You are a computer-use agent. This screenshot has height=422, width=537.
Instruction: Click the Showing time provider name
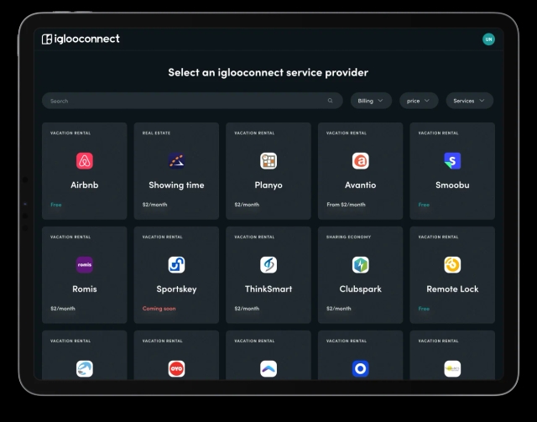click(x=176, y=185)
